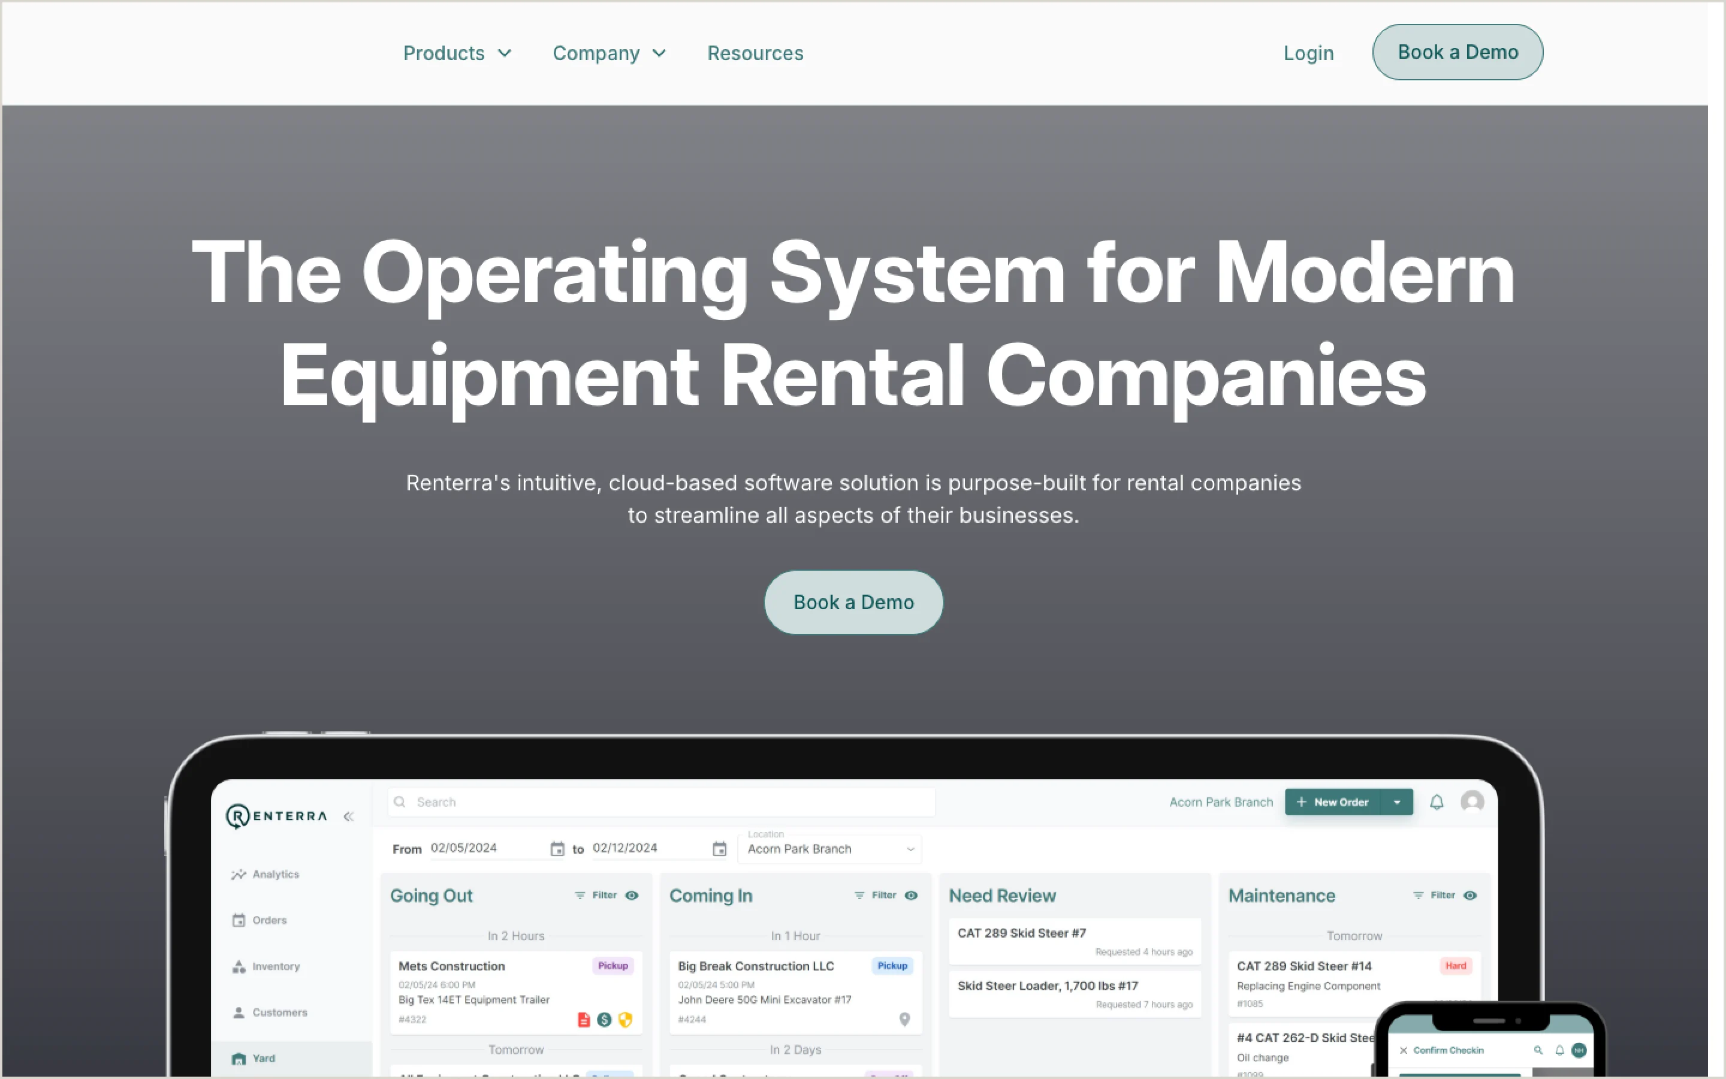
Task: Click dollar payment icon on Mets card
Action: tap(604, 1020)
